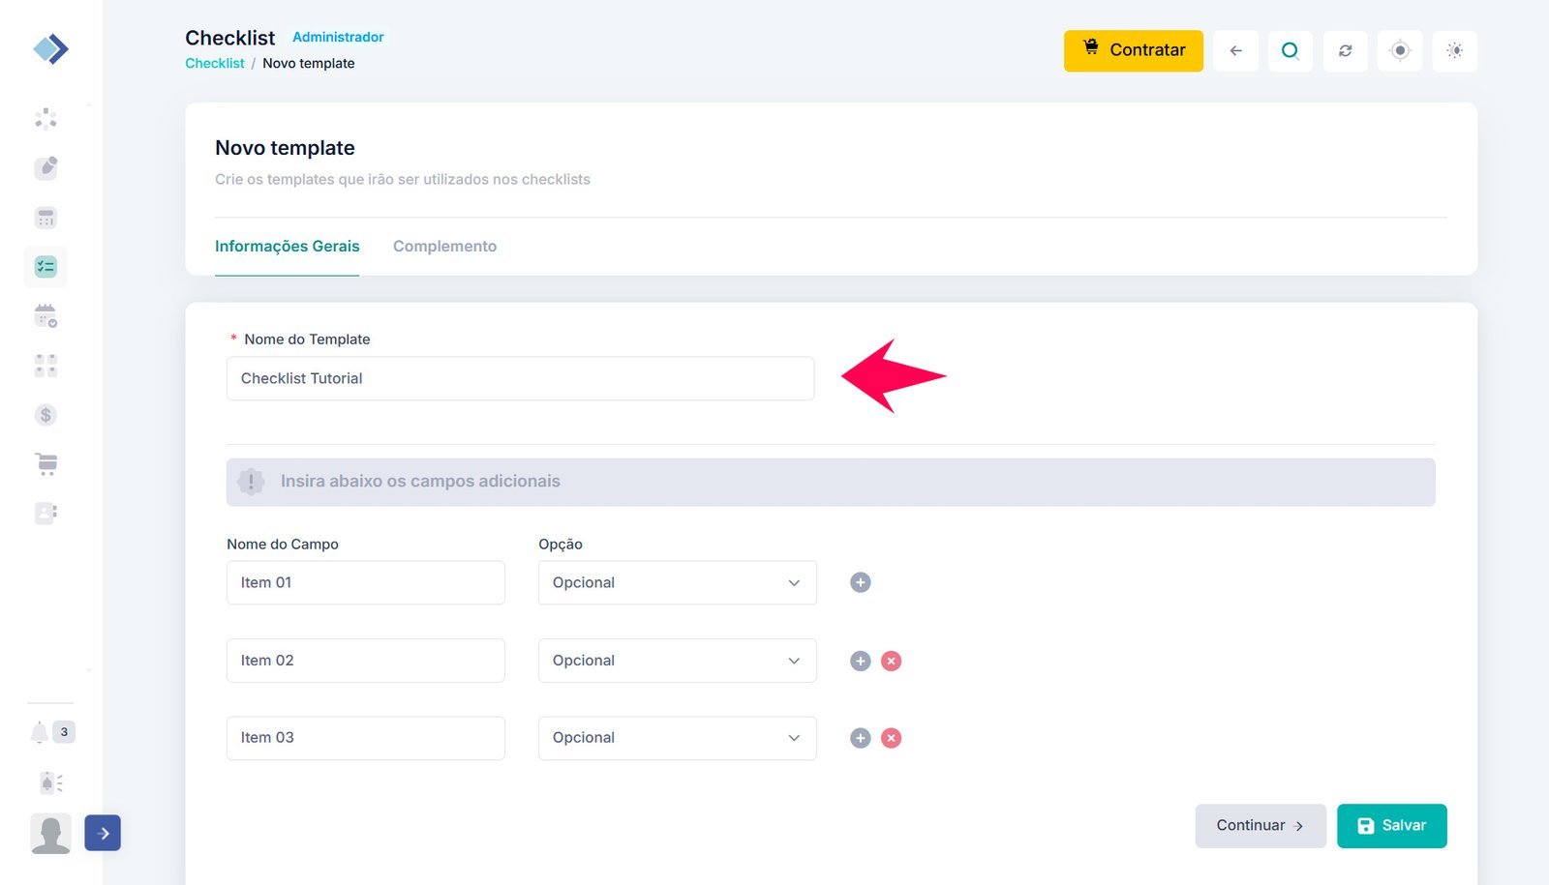Viewport: 1549px width, 885px height.
Task: Open the Opção dropdown for Item 01
Action: click(677, 582)
